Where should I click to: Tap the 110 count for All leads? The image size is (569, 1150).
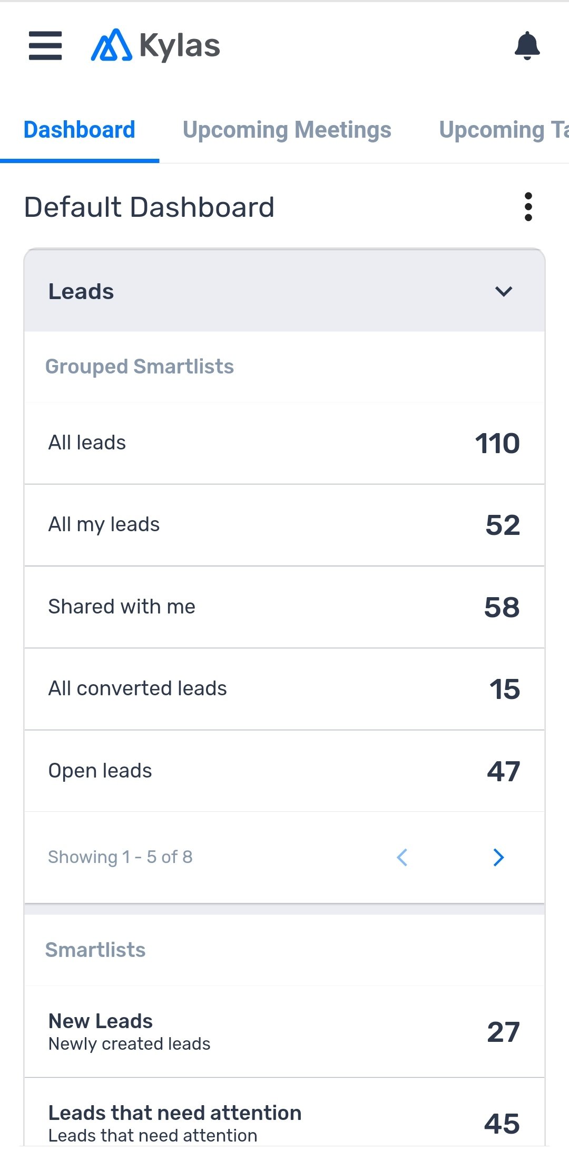click(x=497, y=443)
